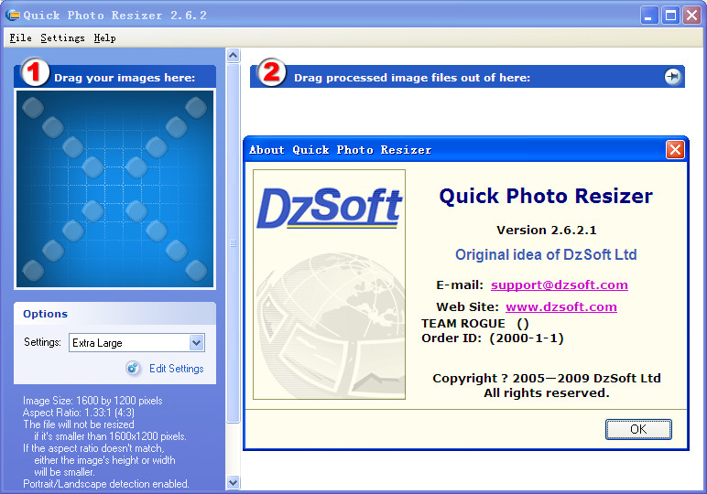Viewport: 707px width, 494px height.
Task: Click the Settings dropdown arrow
Action: click(197, 343)
